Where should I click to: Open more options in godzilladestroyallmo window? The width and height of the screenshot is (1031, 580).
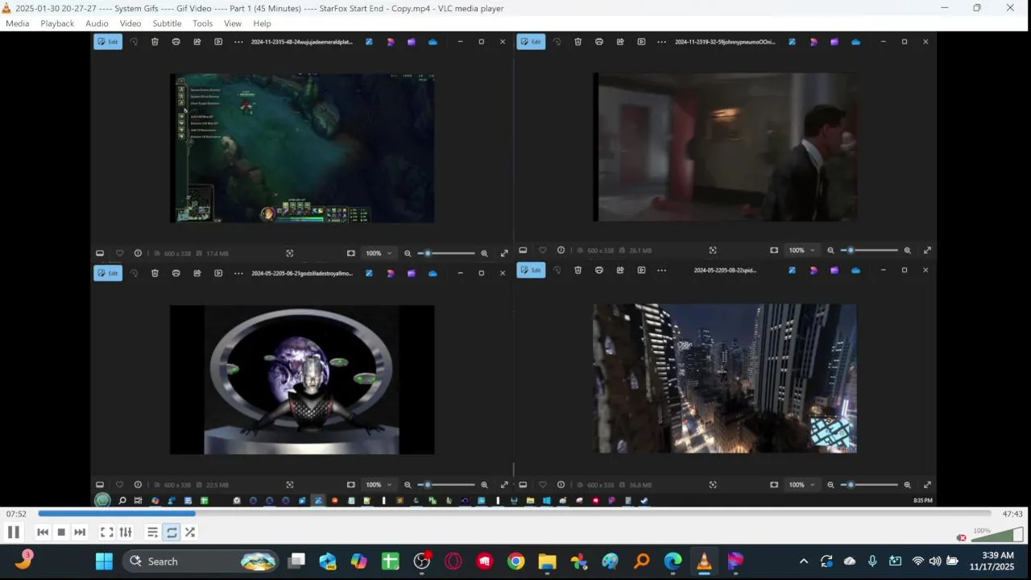[x=239, y=273]
